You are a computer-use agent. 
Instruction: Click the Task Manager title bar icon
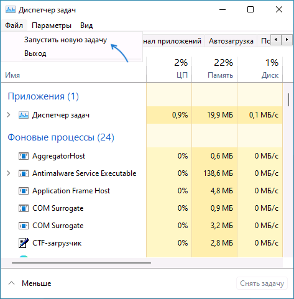[10, 9]
